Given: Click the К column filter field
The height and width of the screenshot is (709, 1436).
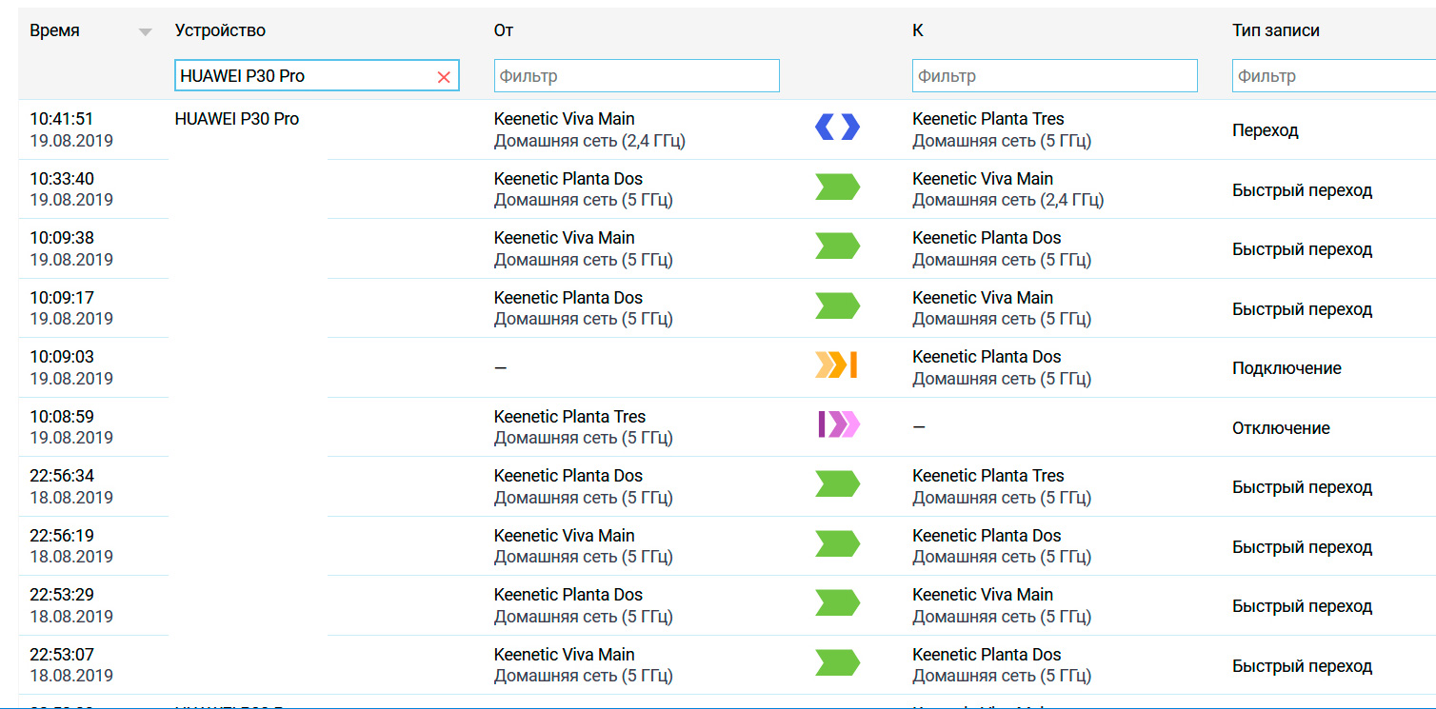Looking at the screenshot, I should (1054, 76).
